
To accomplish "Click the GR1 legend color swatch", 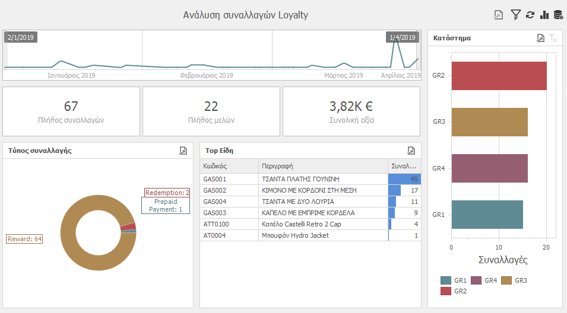I will [x=446, y=280].
